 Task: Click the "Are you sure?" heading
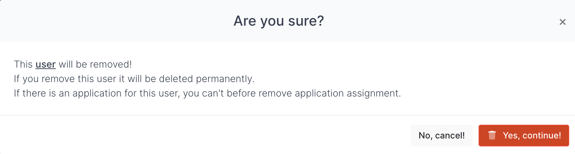(x=278, y=21)
